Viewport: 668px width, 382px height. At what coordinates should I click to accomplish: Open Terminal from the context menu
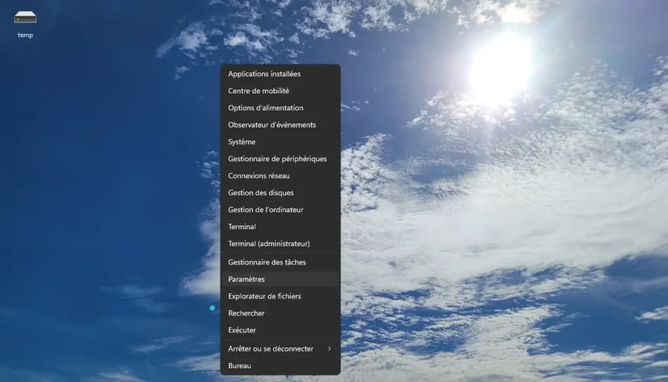pyautogui.click(x=281, y=227)
